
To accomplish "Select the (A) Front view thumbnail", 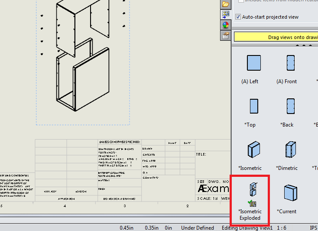I will (x=291, y=63).
